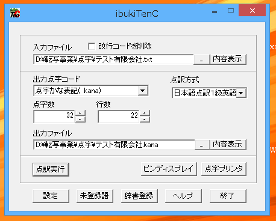Screen dimensions: 276x221
Task: Open ピンディスプレイ output
Action: (169, 169)
